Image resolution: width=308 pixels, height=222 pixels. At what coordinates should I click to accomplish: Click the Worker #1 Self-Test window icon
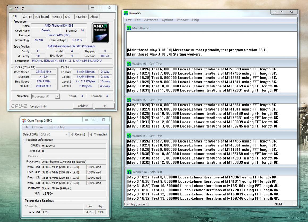click(x=129, y=64)
